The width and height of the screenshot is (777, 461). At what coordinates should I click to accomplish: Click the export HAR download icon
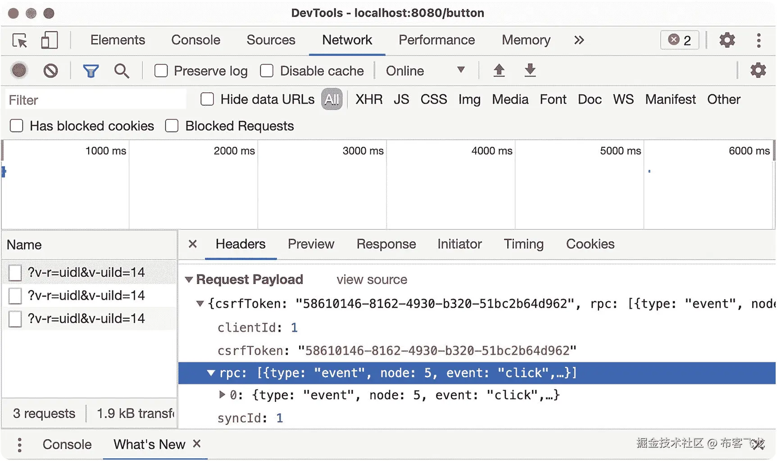click(530, 70)
